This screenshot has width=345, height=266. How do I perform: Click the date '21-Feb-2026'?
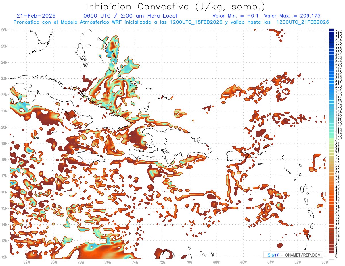click(36, 16)
